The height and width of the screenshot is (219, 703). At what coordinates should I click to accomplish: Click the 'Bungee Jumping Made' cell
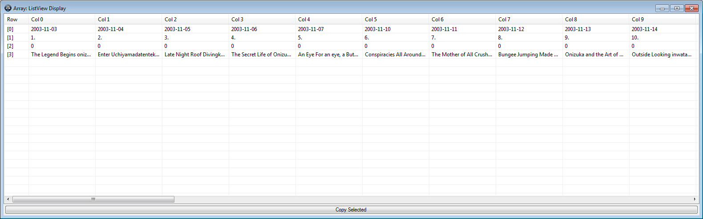point(529,55)
